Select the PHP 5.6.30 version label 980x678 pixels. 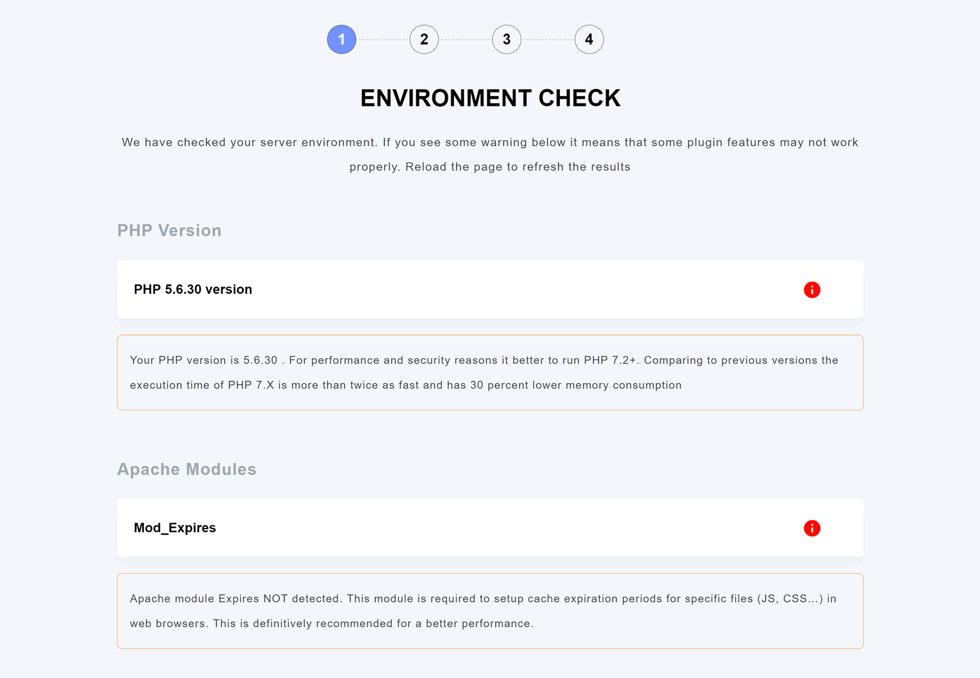[193, 289]
